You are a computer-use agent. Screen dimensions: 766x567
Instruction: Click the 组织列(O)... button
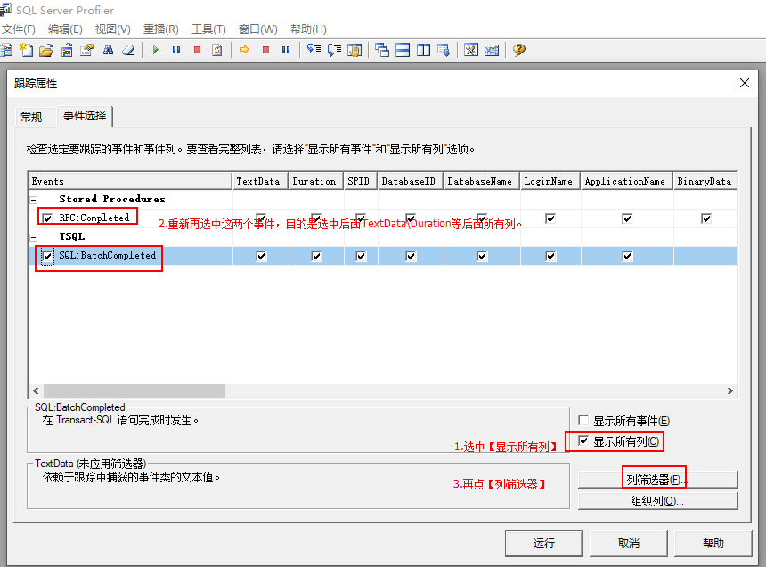coord(657,501)
